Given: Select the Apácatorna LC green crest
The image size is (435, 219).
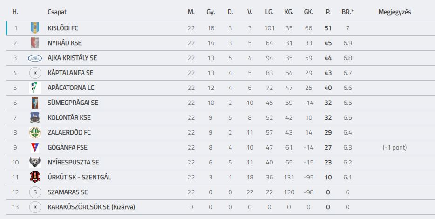Looking at the screenshot, I should (35, 88).
